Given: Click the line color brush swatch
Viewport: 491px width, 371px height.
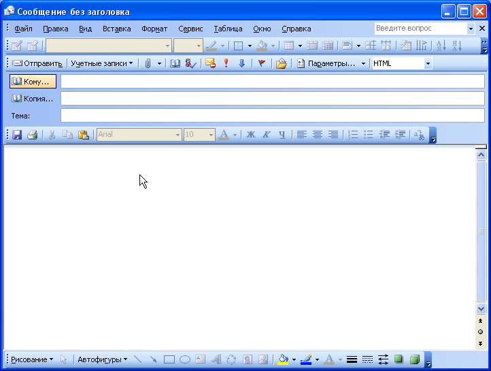Looking at the screenshot, I should pyautogui.click(x=306, y=359).
